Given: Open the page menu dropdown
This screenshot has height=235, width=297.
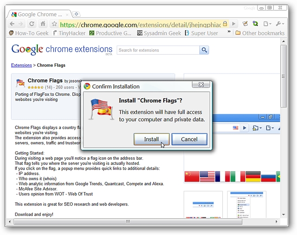Looking at the screenshot, I should 267,24.
